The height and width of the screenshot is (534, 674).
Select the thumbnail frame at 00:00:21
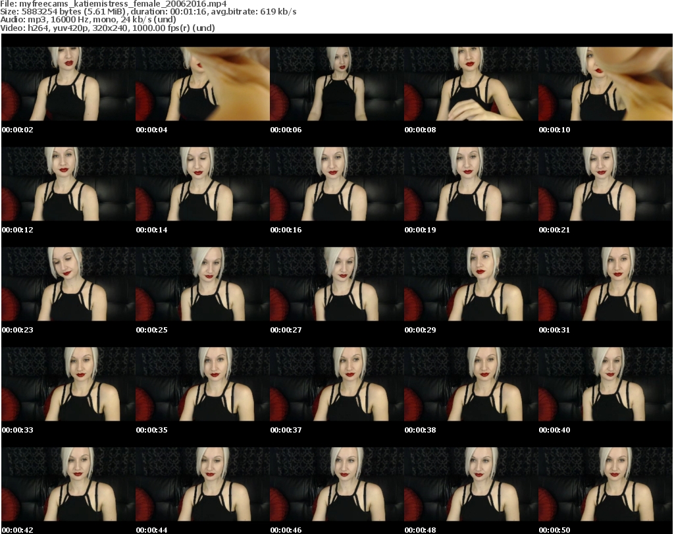[x=606, y=184]
